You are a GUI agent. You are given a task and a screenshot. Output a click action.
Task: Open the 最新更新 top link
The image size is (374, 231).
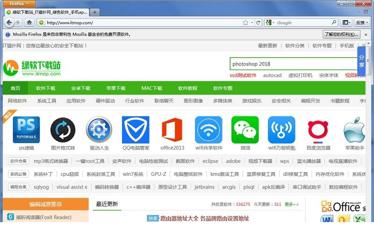tap(267, 45)
